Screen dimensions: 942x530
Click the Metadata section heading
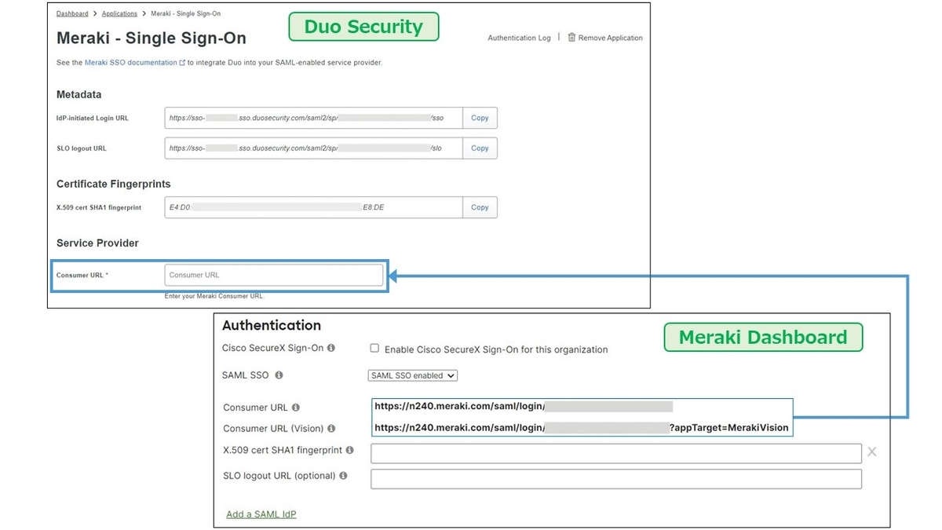78,94
